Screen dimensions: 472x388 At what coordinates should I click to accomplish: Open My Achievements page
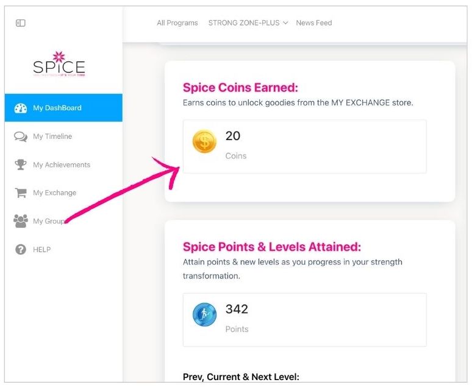(x=62, y=164)
